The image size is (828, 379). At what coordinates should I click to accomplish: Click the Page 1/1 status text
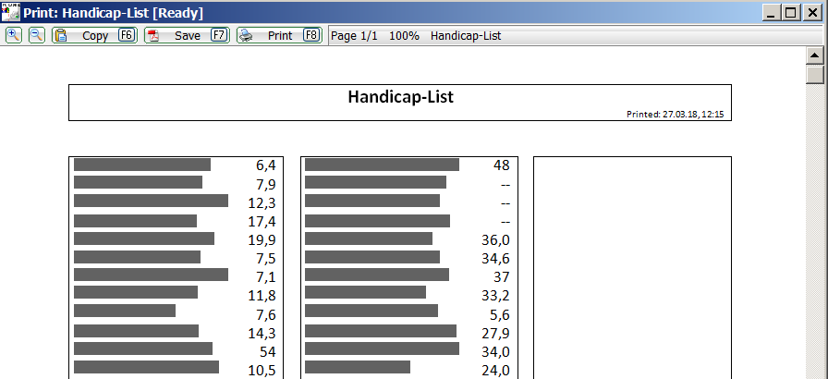tap(354, 36)
